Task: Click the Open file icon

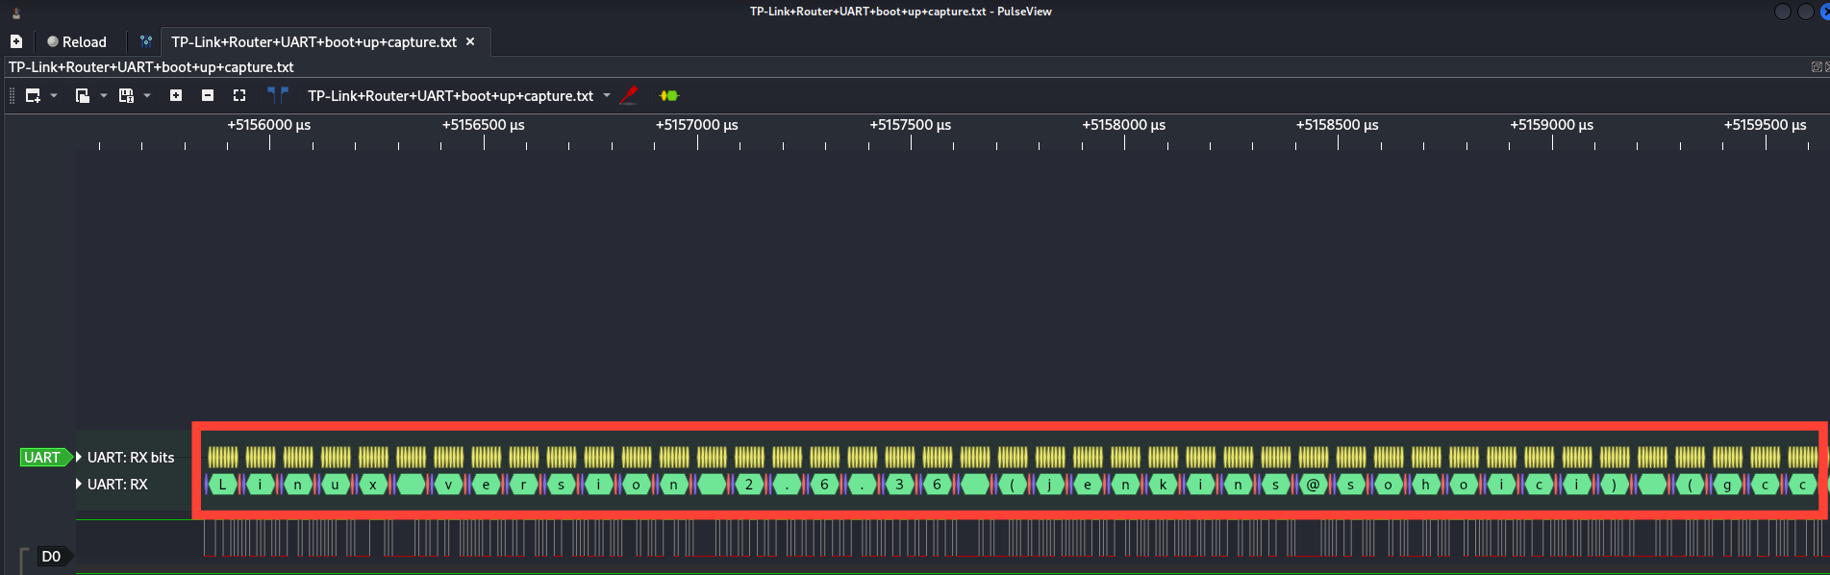Action: tap(83, 95)
